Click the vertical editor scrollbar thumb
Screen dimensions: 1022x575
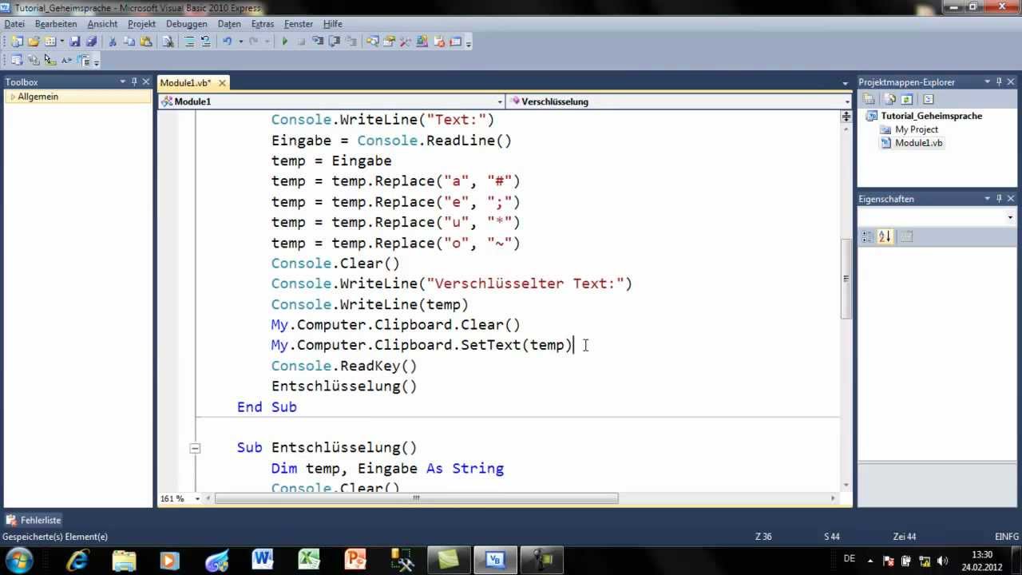[846, 279]
